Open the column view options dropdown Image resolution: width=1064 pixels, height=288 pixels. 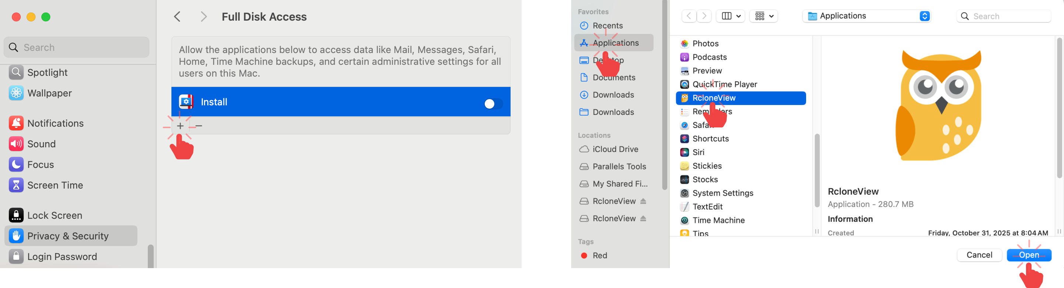730,16
